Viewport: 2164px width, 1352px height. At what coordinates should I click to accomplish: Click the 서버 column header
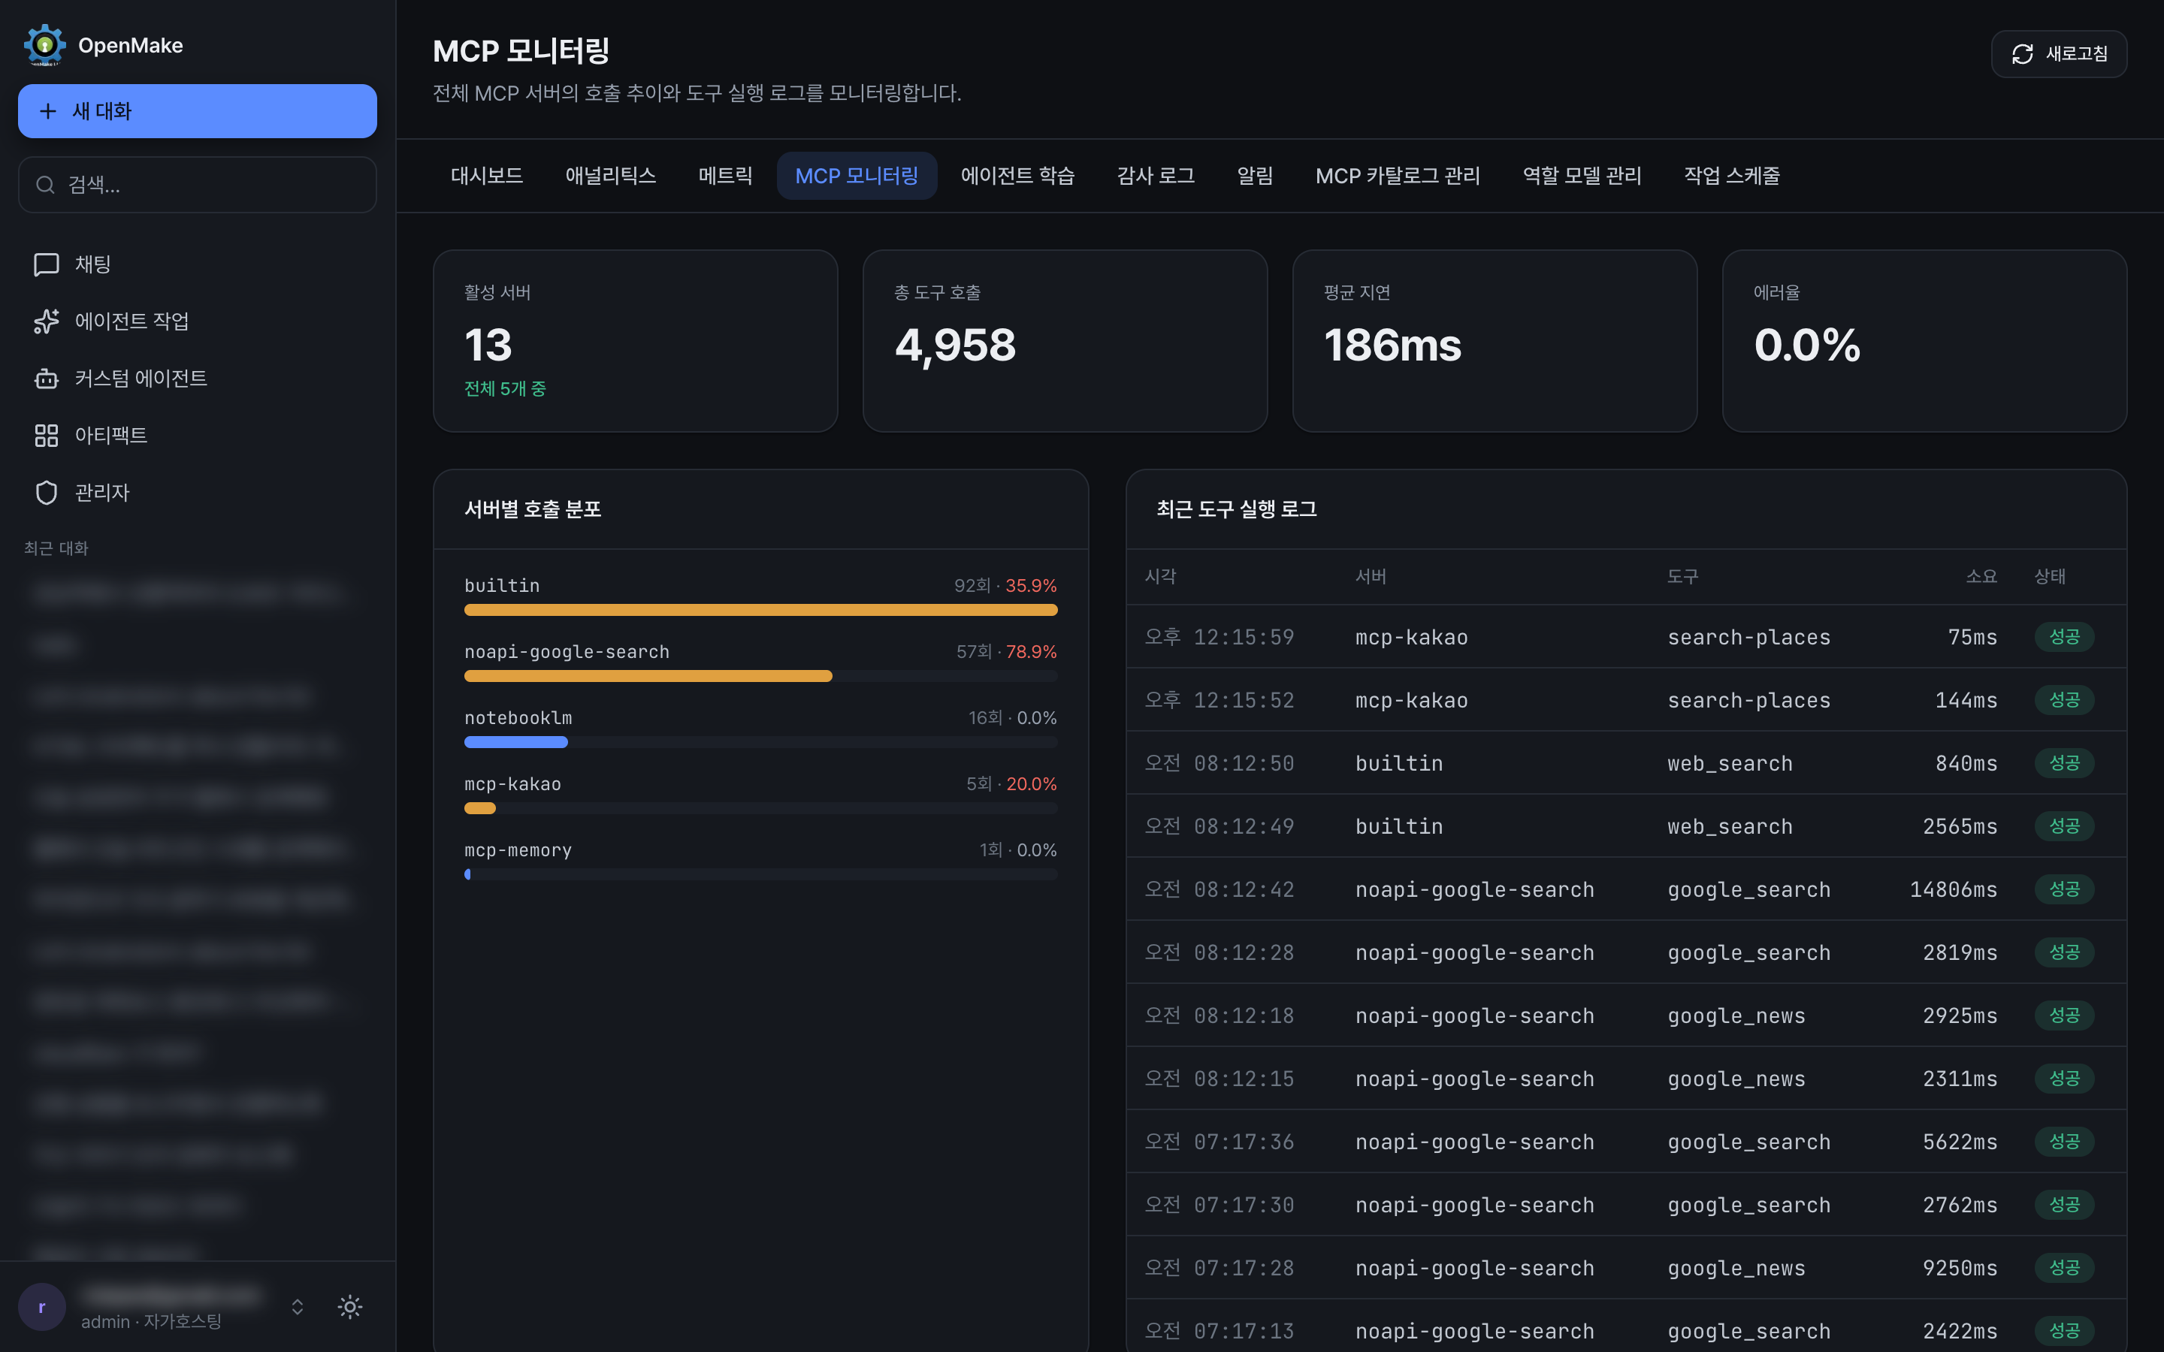pos(1371,577)
